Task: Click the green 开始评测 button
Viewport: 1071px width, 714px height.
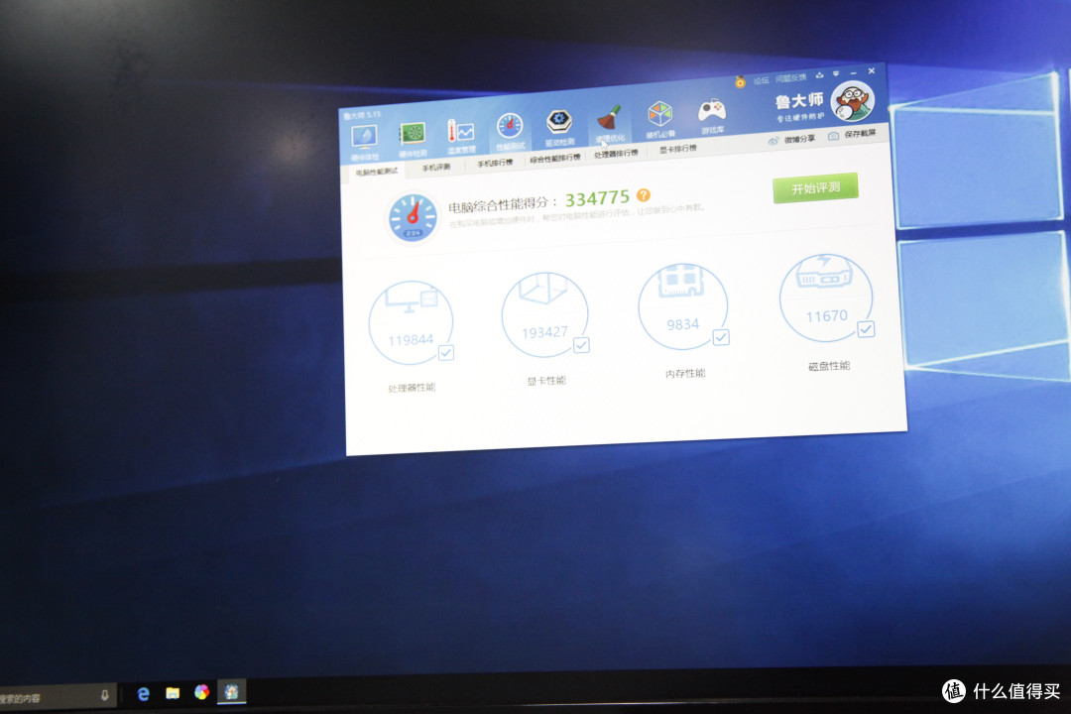Action: [x=815, y=187]
